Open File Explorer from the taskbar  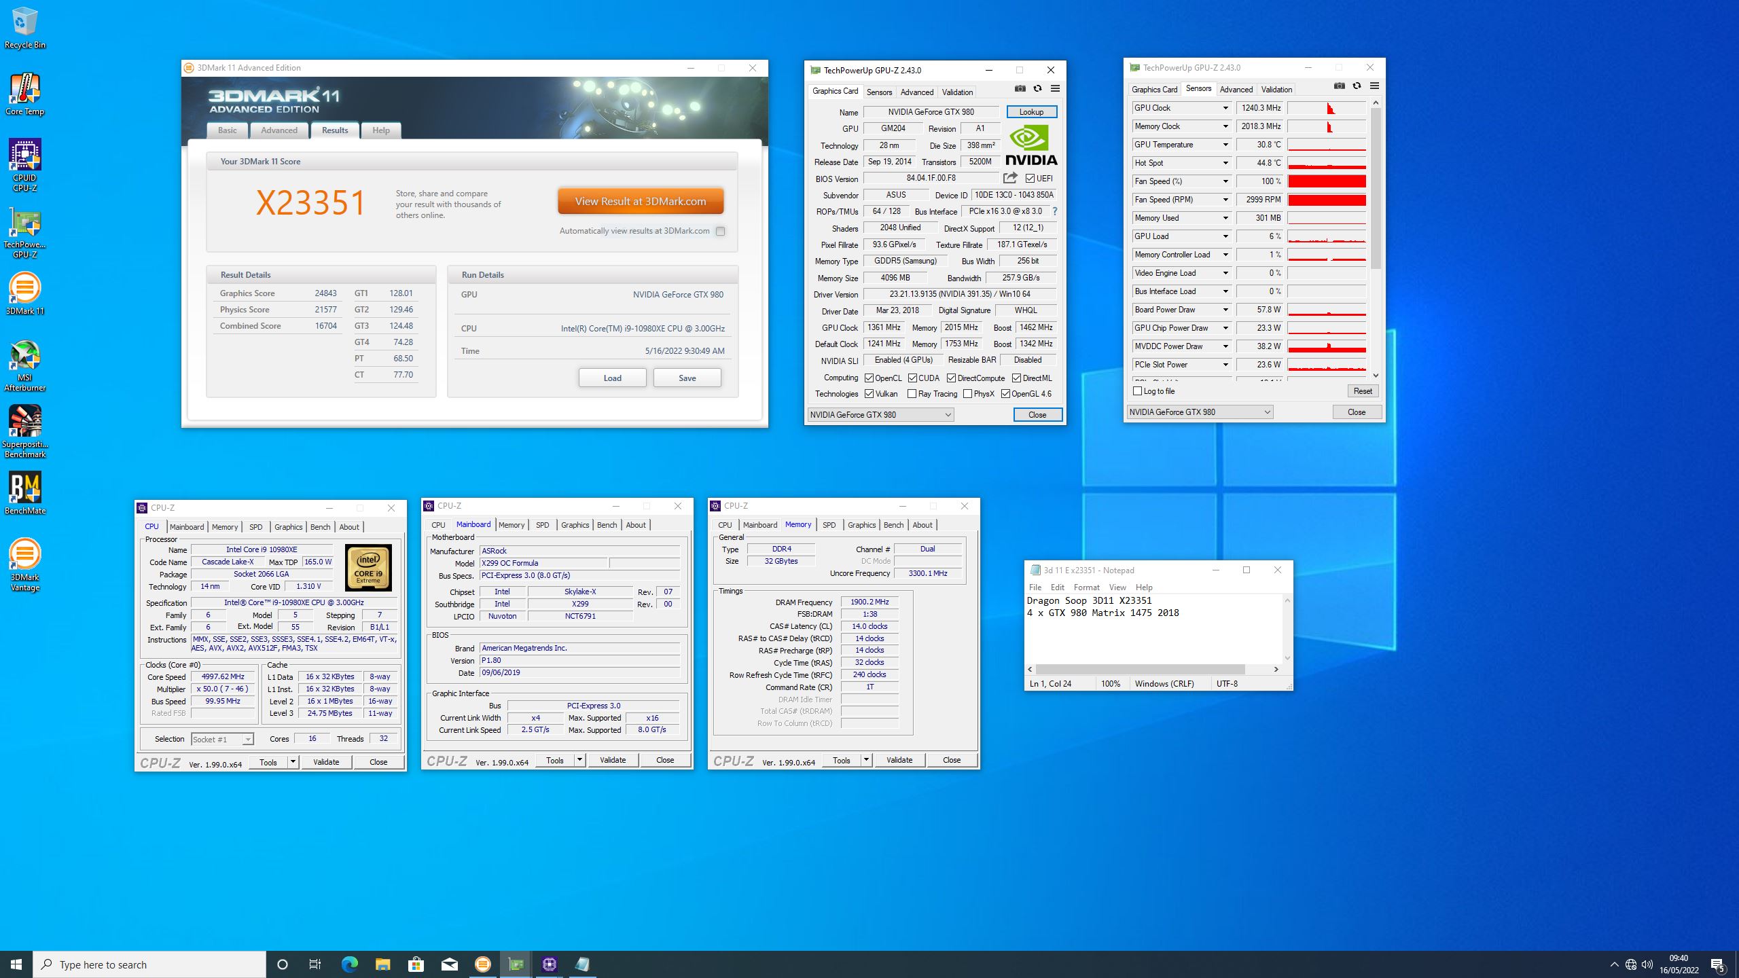[x=382, y=964]
